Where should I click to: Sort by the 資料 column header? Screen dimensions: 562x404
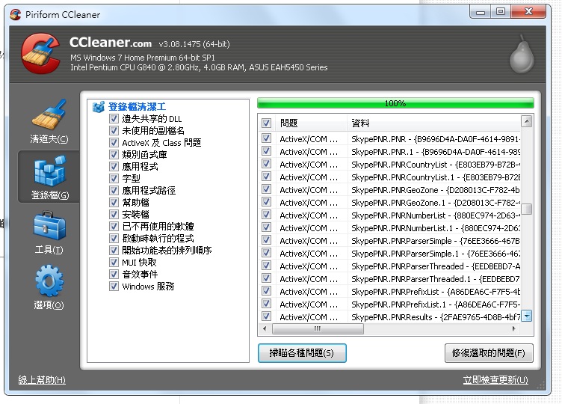tap(433, 123)
